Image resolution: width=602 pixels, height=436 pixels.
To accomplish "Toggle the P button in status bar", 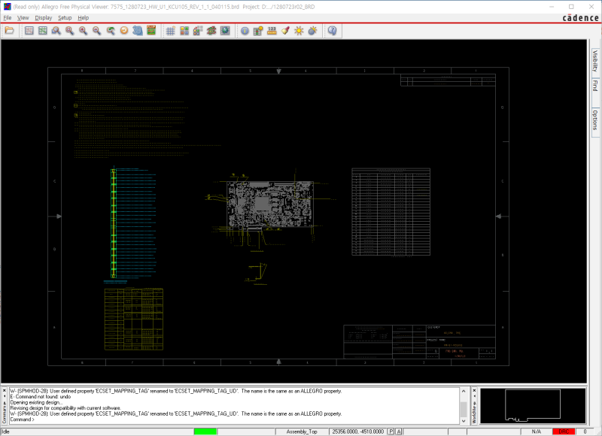I will pyautogui.click(x=391, y=431).
